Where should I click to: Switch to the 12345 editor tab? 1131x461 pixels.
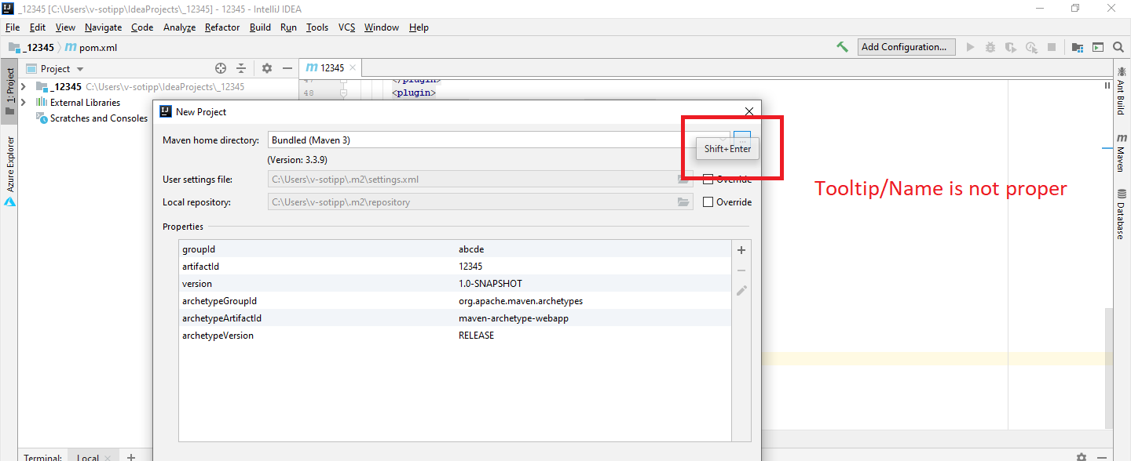(330, 67)
